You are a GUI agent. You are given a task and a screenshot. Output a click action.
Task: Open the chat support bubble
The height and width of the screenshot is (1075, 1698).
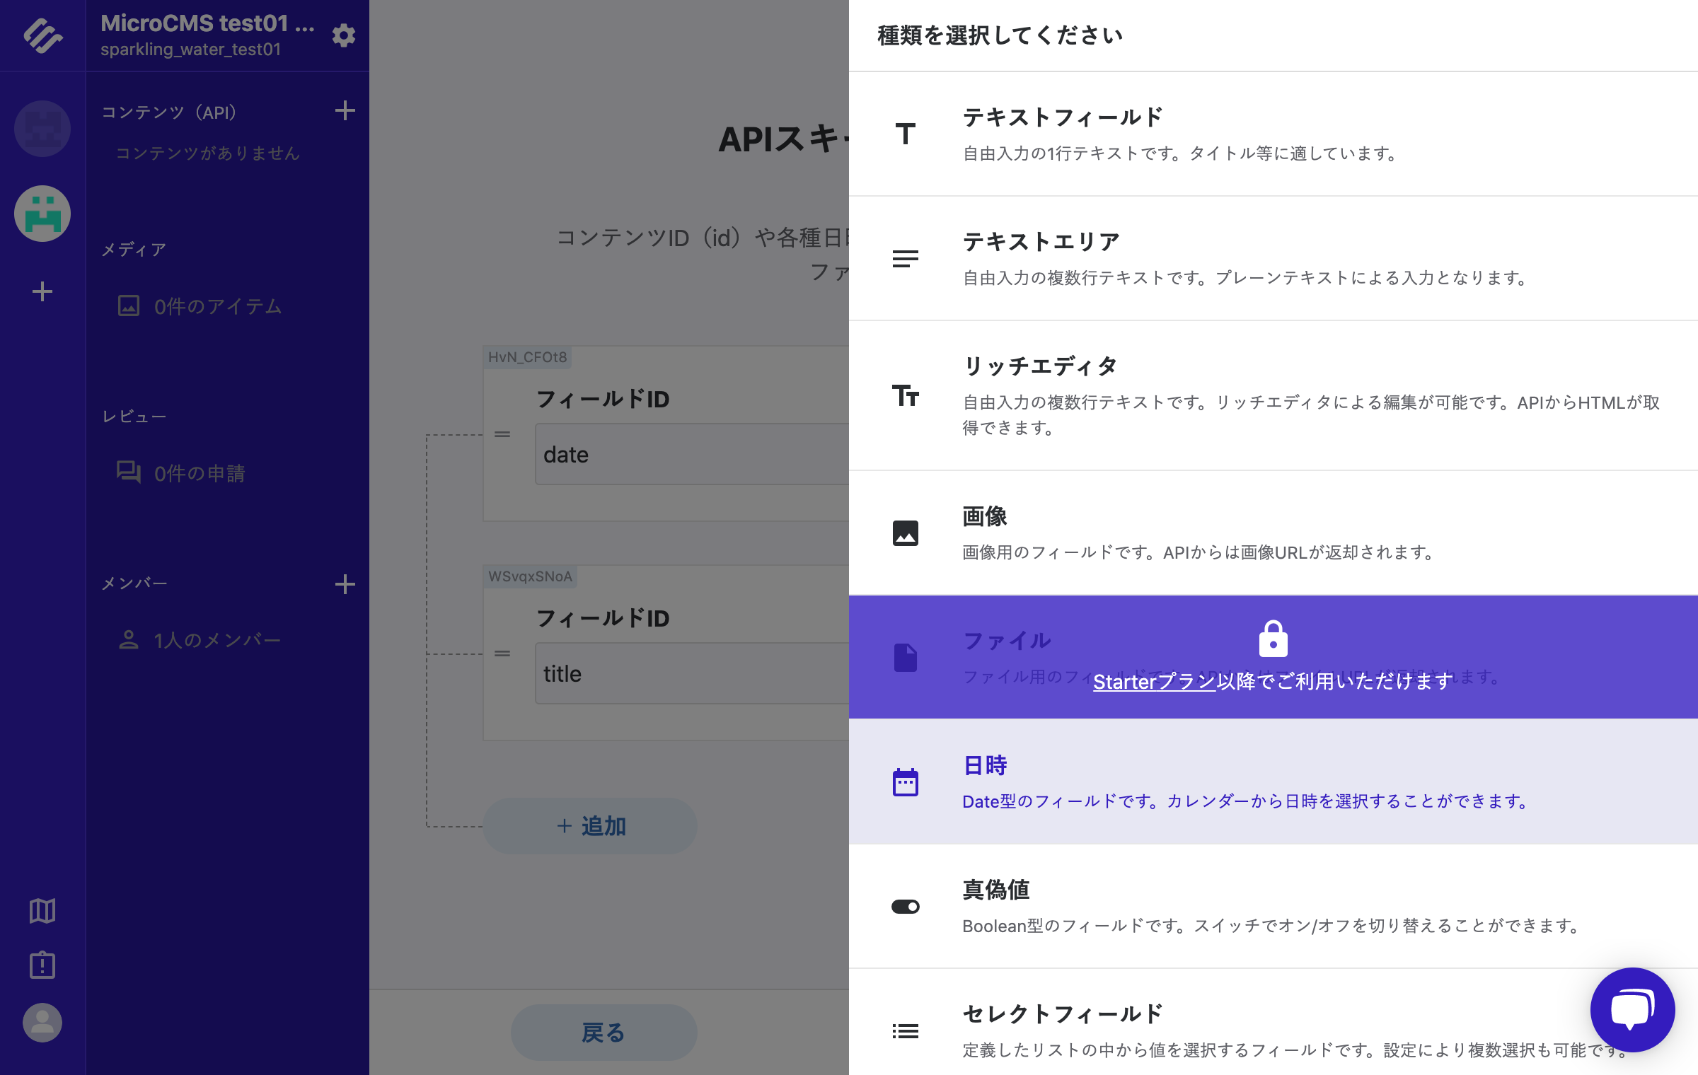click(1632, 1010)
